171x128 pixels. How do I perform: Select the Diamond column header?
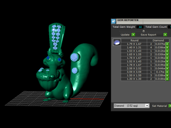(158, 40)
